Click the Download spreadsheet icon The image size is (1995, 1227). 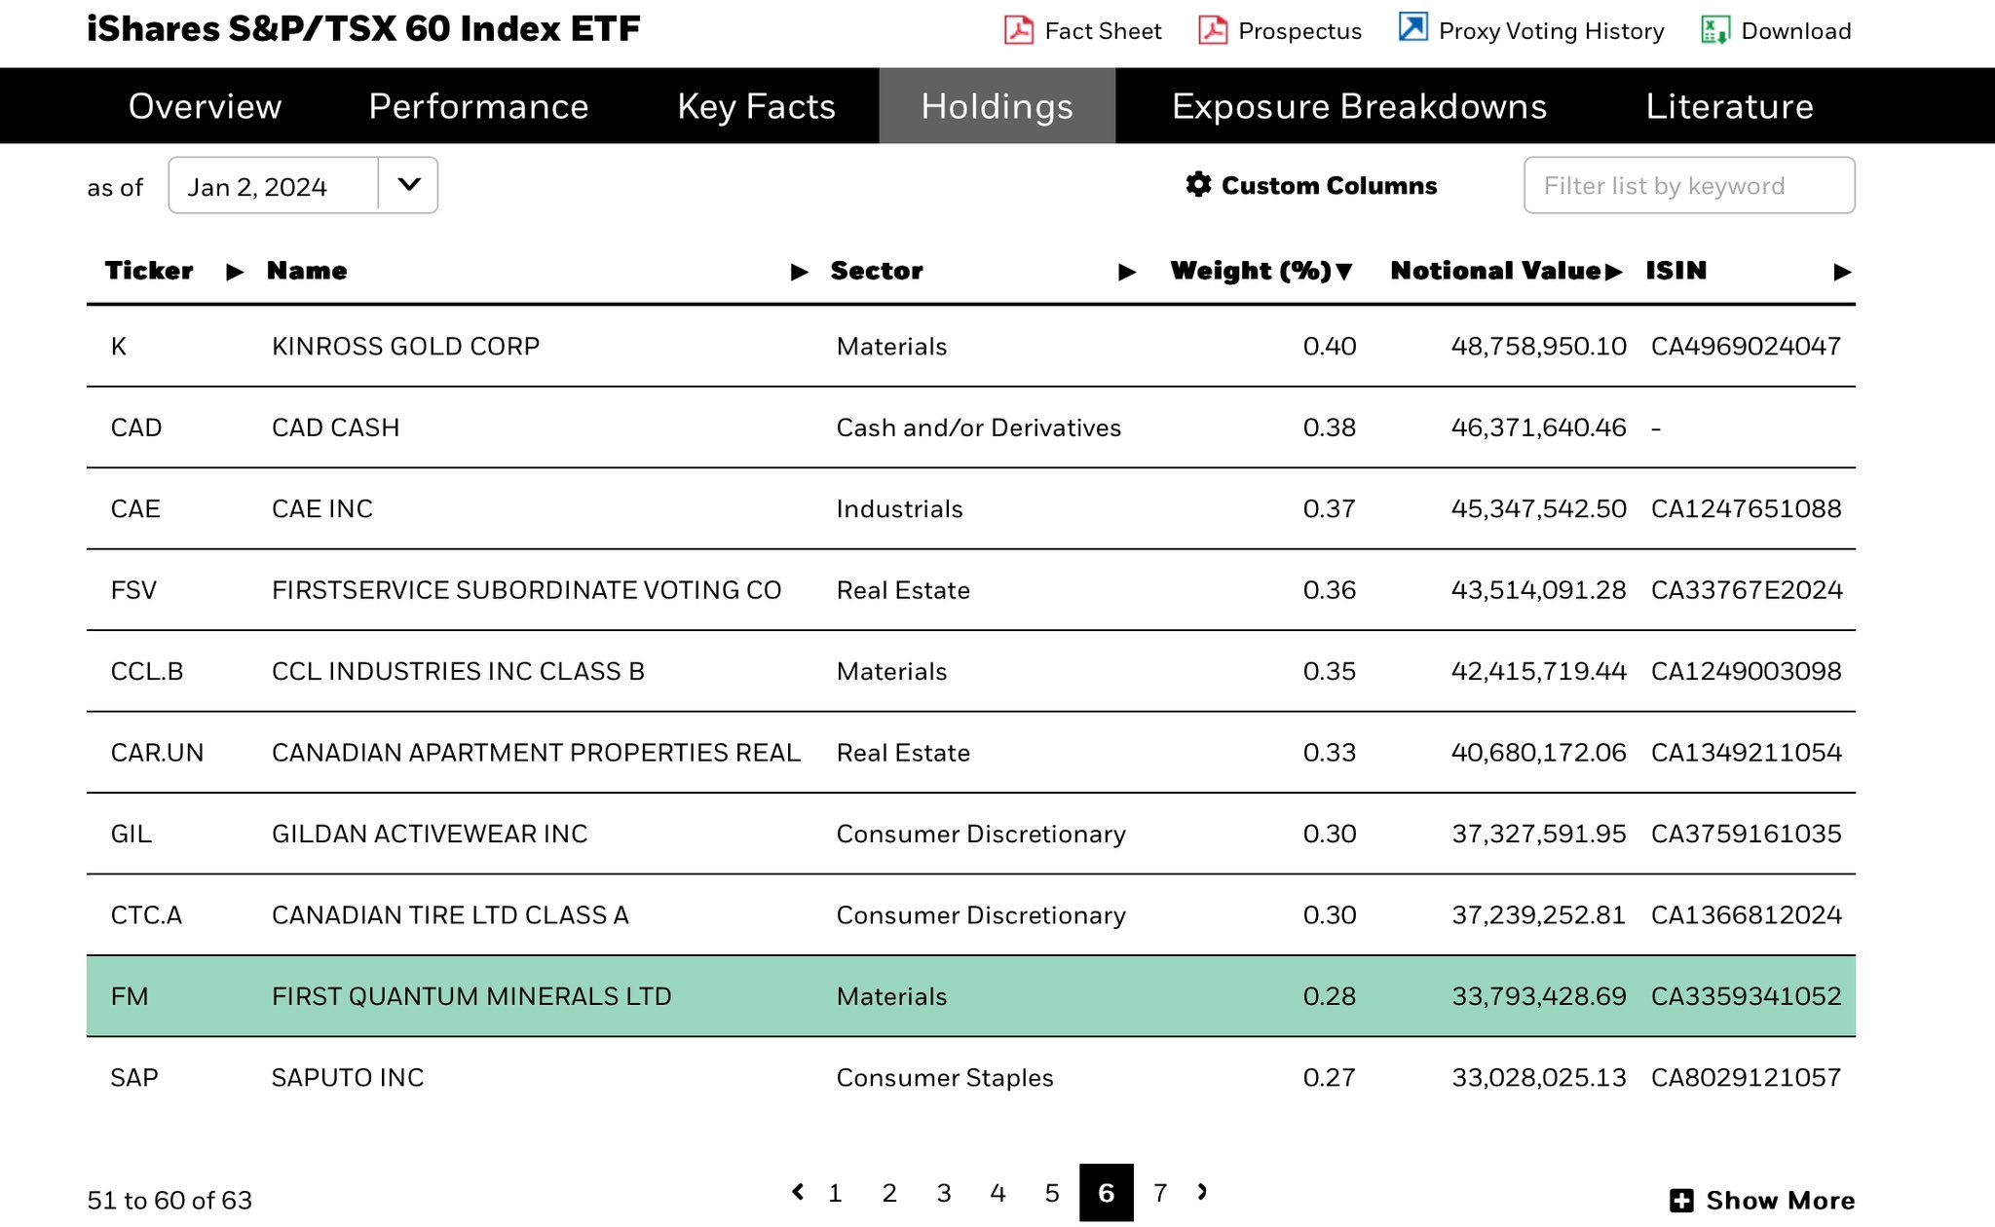pyautogui.click(x=1715, y=30)
